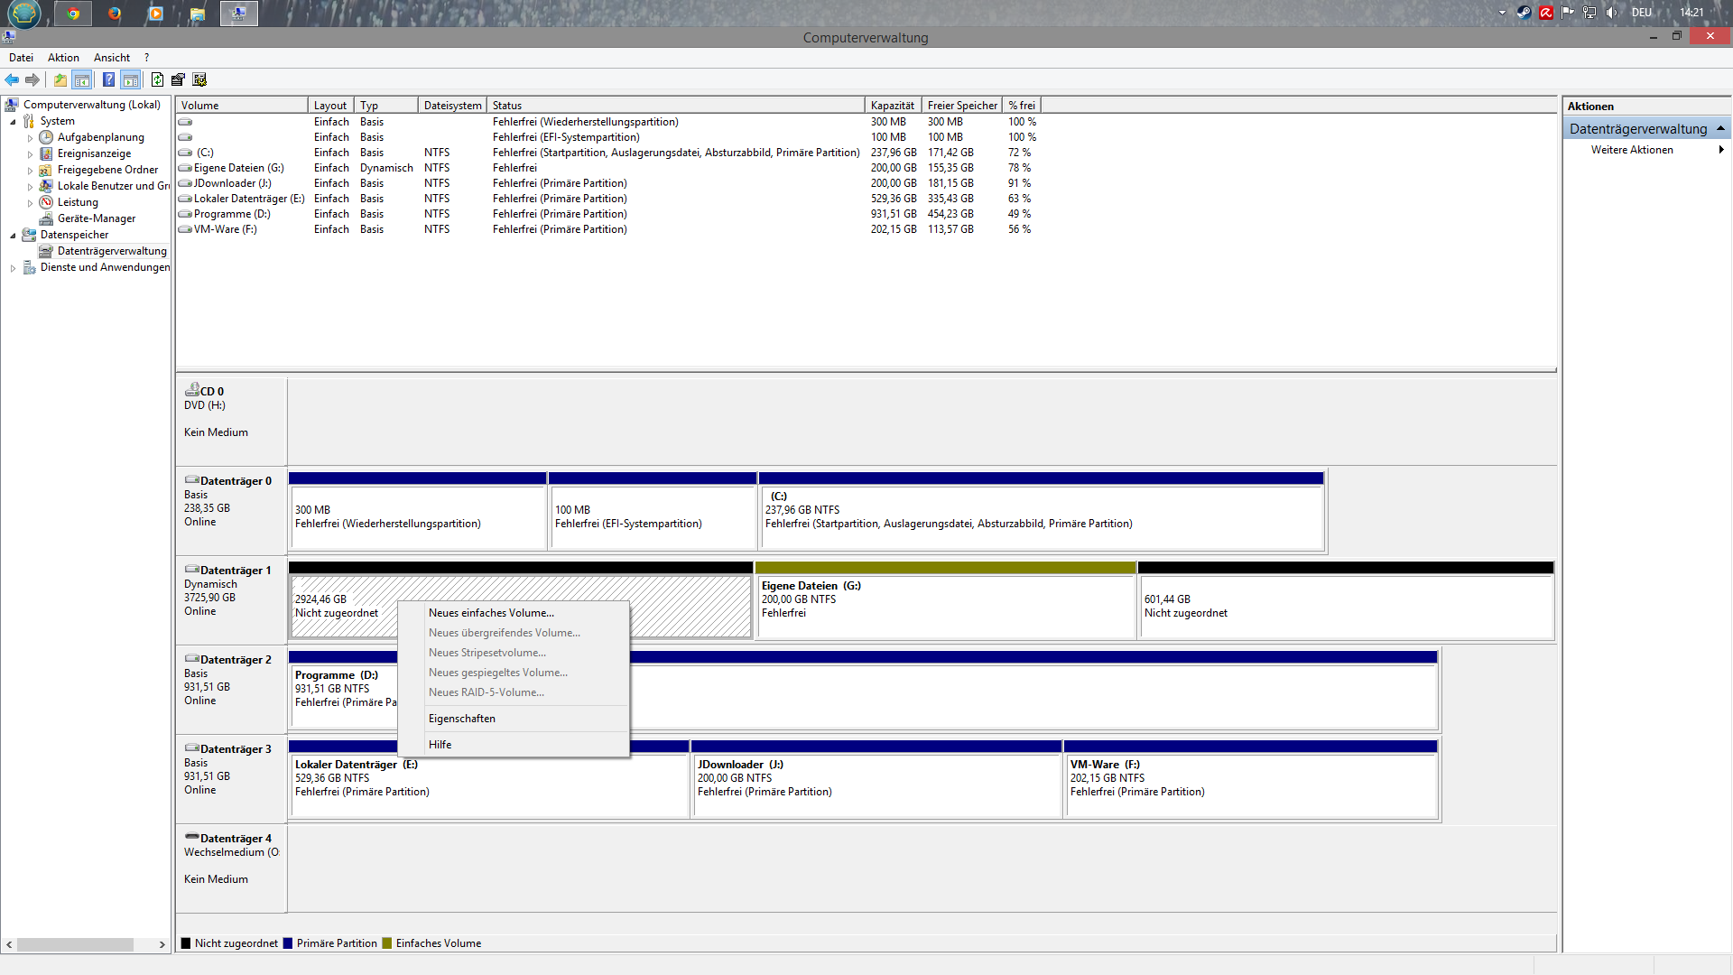Toggle the action pane toolbar button

coord(131,79)
